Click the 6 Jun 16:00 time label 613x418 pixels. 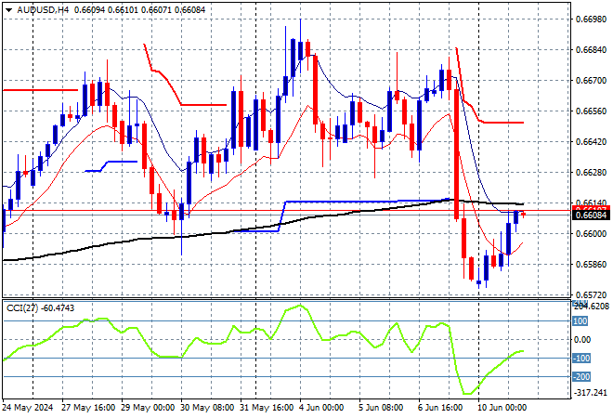click(440, 408)
